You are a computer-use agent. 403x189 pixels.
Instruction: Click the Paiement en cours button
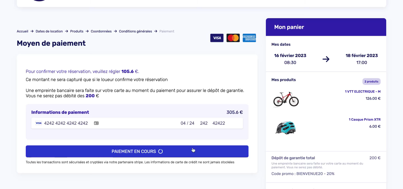pyautogui.click(x=137, y=151)
